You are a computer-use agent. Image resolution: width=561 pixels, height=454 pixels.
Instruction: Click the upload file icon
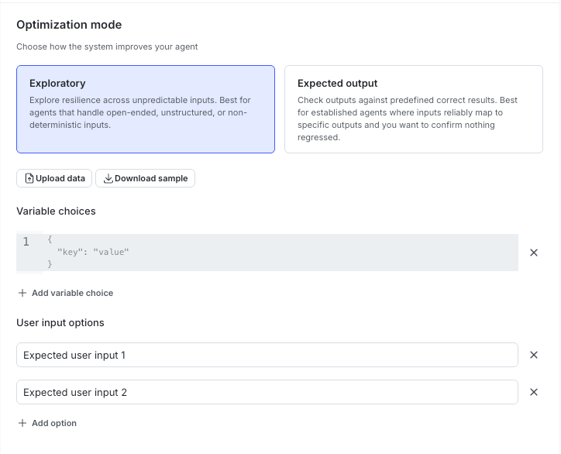point(29,178)
